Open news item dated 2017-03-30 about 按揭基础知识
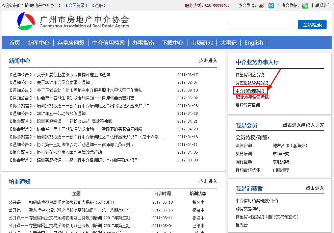 click(x=87, y=160)
